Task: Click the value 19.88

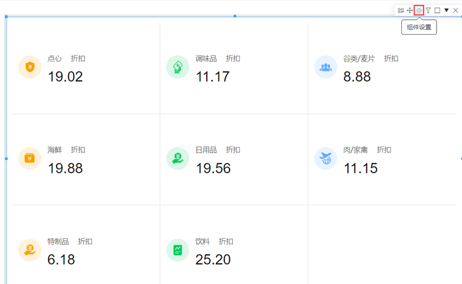Action: point(65,168)
